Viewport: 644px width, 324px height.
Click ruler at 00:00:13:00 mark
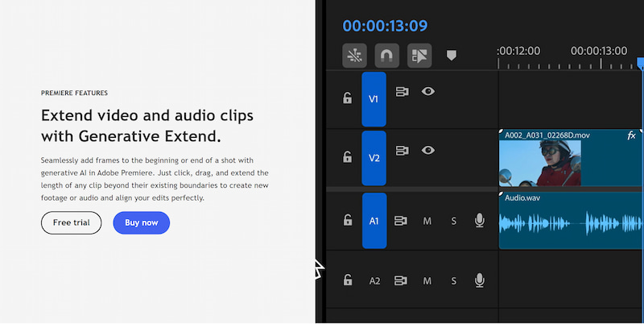click(600, 64)
